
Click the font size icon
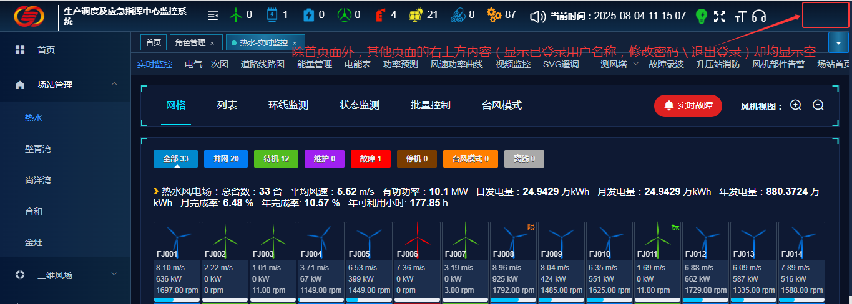tap(740, 17)
